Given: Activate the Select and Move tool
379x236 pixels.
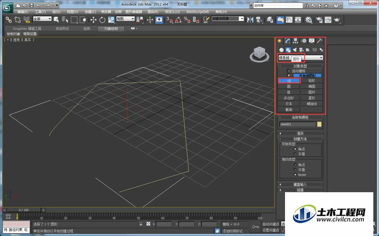Looking at the screenshot, I should coord(93,20).
